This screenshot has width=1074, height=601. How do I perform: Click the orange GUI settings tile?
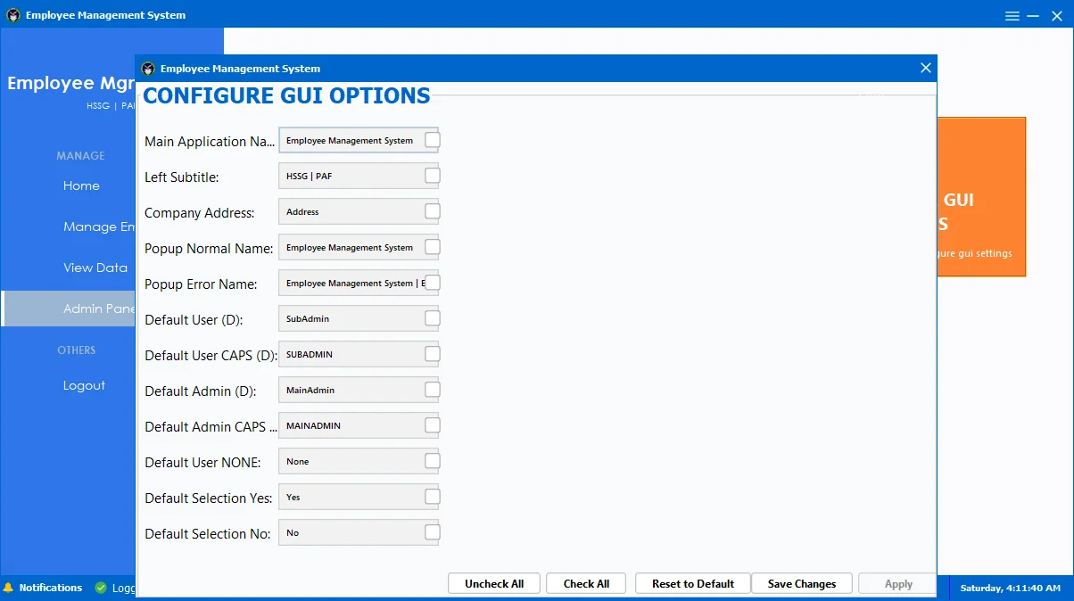tap(981, 196)
